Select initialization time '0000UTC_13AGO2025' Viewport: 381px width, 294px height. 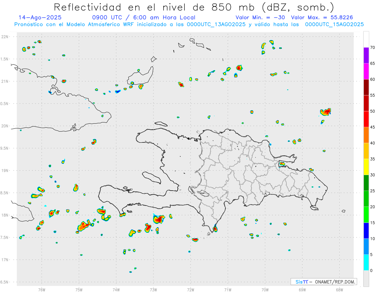216,24
